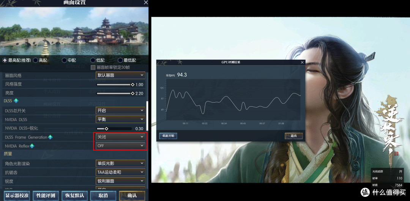Select 高配 quality preset
Screen dimensions: 410x201
41,60
